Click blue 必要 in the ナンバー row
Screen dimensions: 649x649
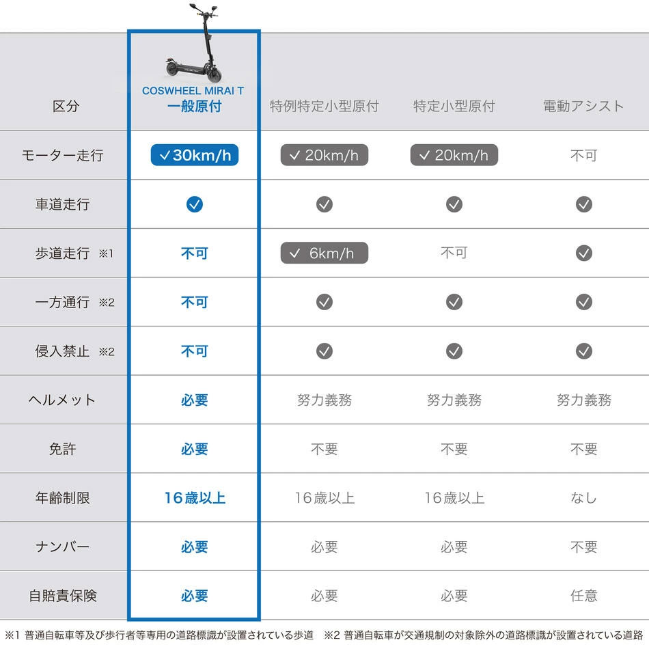[195, 547]
